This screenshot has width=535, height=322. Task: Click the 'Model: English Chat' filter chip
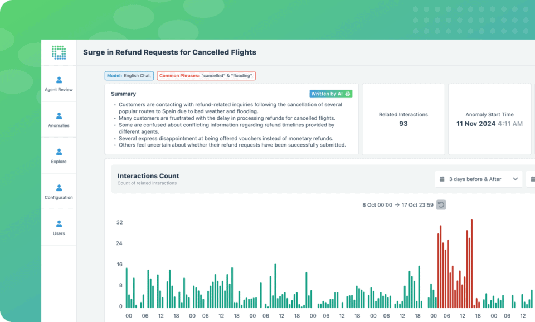tap(129, 75)
